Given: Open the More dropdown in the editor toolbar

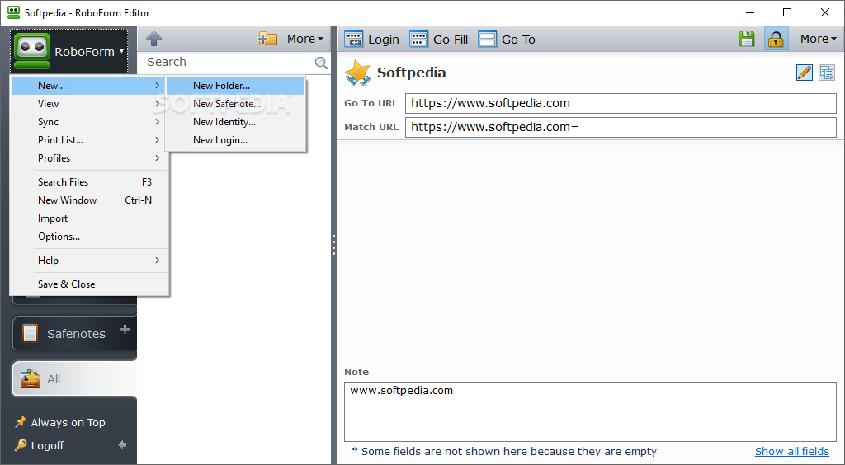Looking at the screenshot, I should (818, 39).
